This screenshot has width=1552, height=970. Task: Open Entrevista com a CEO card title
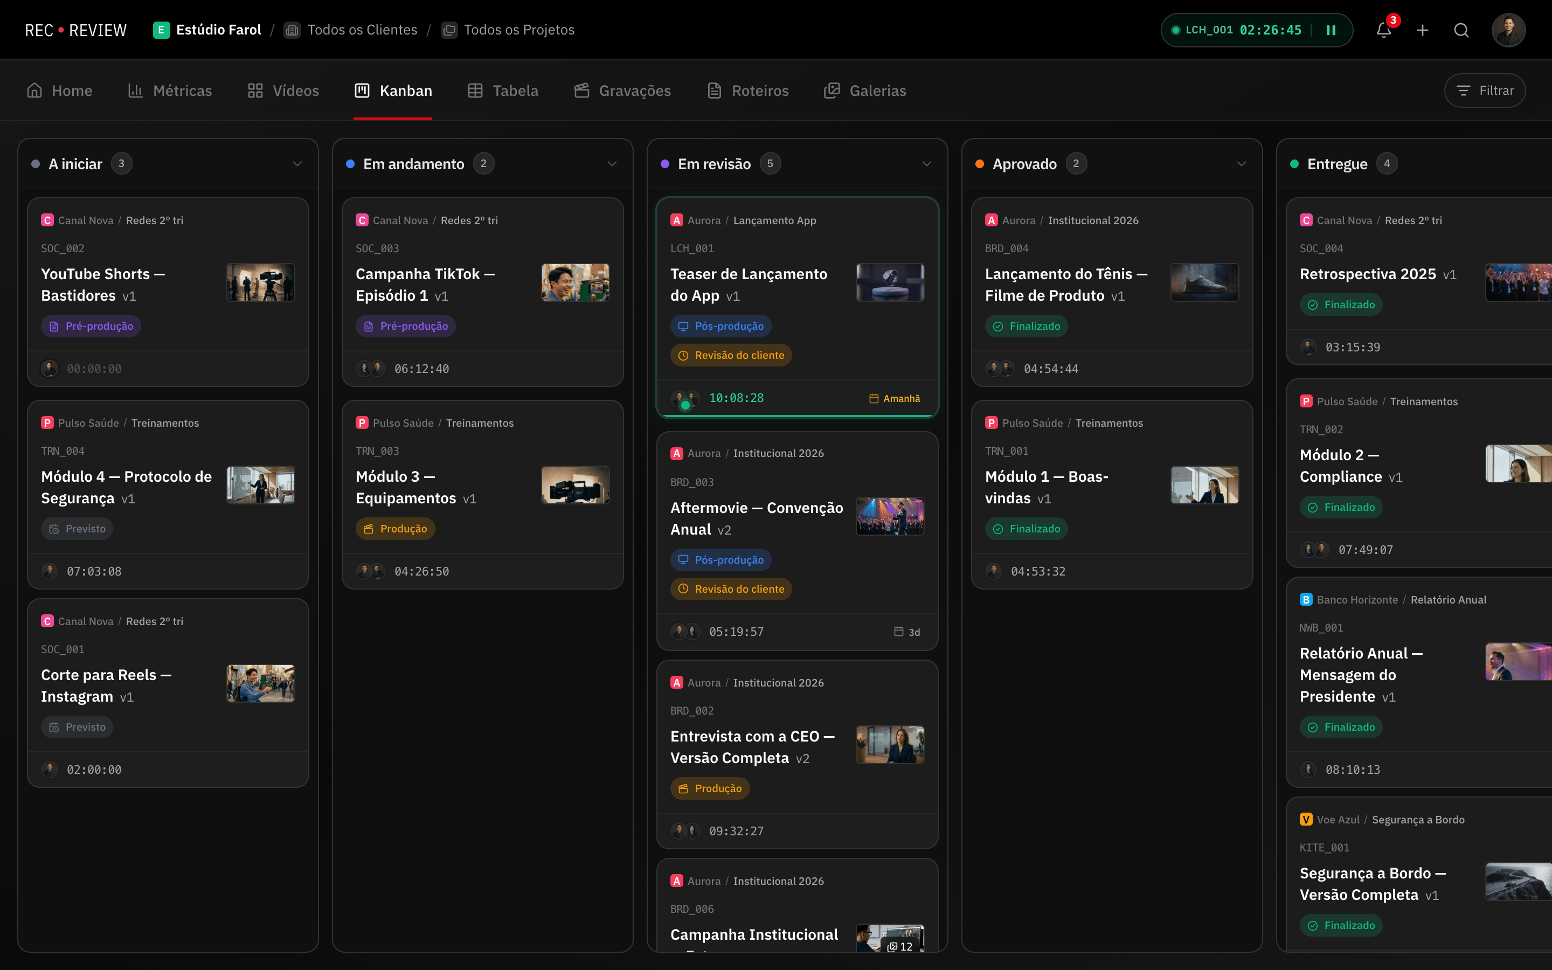click(x=752, y=747)
